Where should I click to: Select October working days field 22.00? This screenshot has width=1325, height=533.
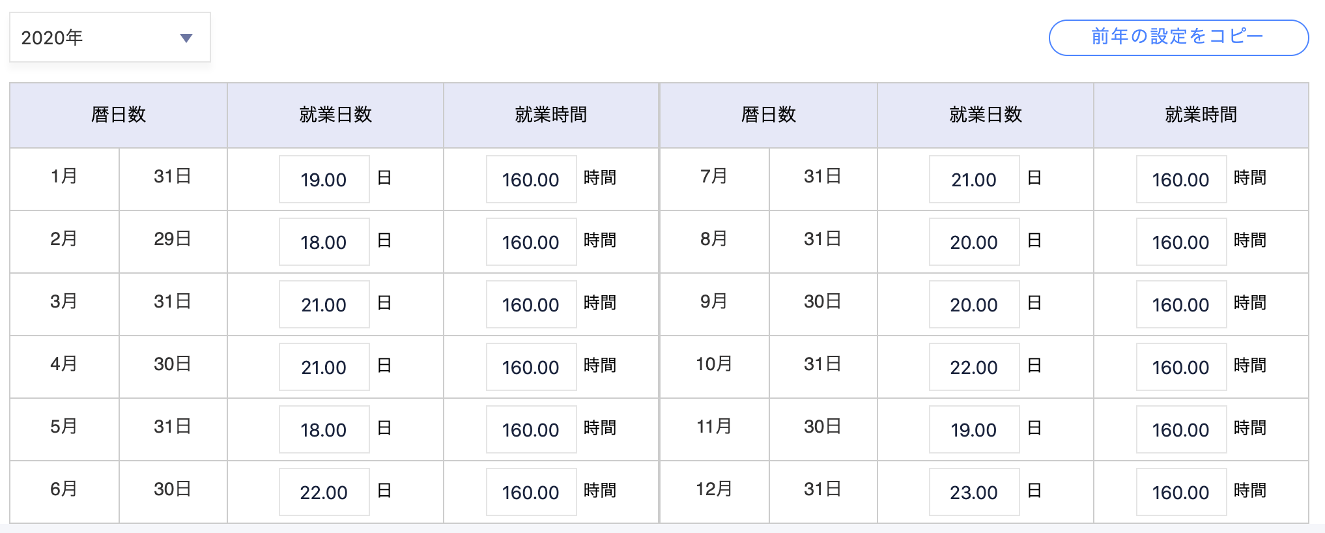point(974,367)
